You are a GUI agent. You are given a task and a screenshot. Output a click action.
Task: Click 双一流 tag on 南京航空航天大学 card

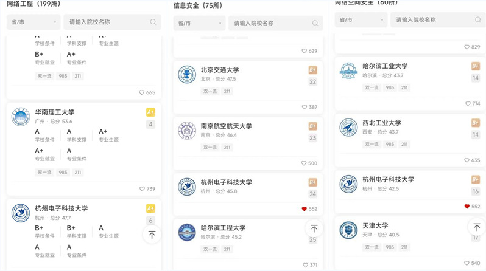click(x=210, y=147)
